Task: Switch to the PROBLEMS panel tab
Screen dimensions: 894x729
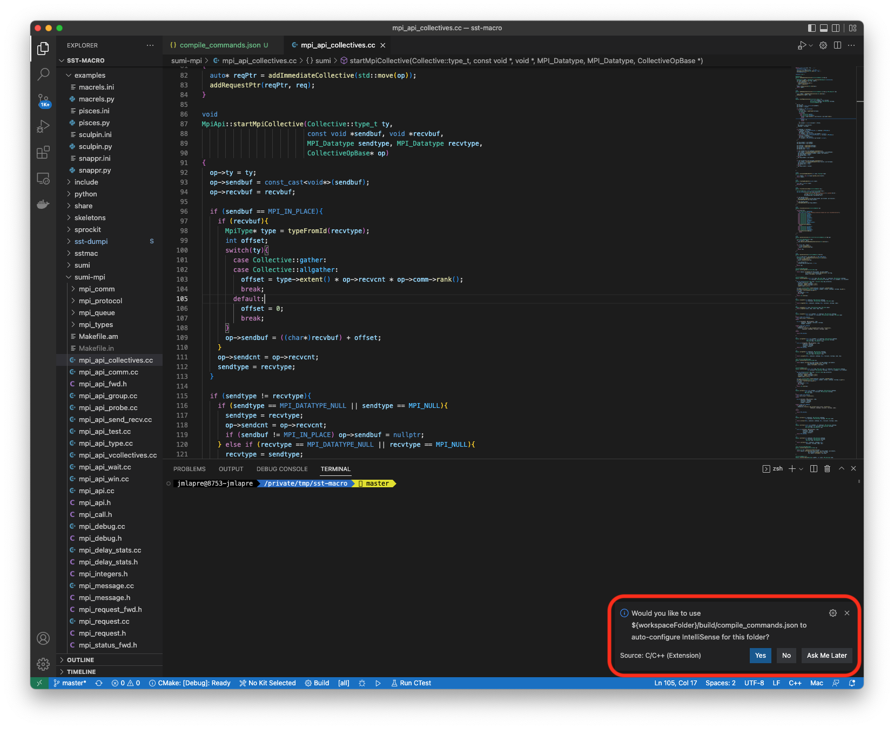Action: point(189,469)
